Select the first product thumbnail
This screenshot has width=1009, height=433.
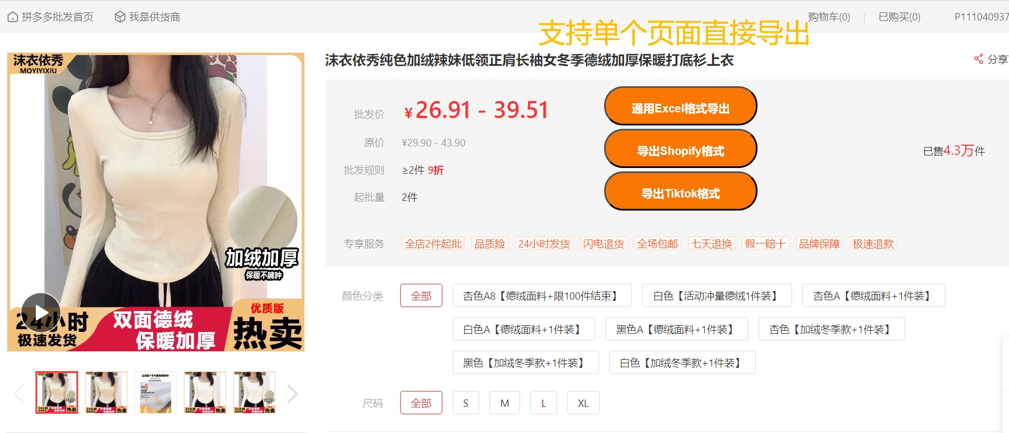coord(57,392)
